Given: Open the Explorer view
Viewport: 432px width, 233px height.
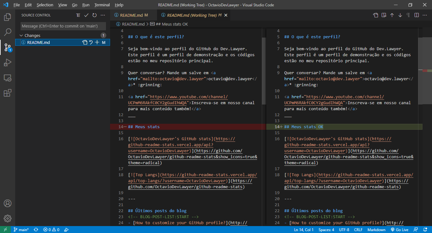Looking at the screenshot, I should coord(8,17).
